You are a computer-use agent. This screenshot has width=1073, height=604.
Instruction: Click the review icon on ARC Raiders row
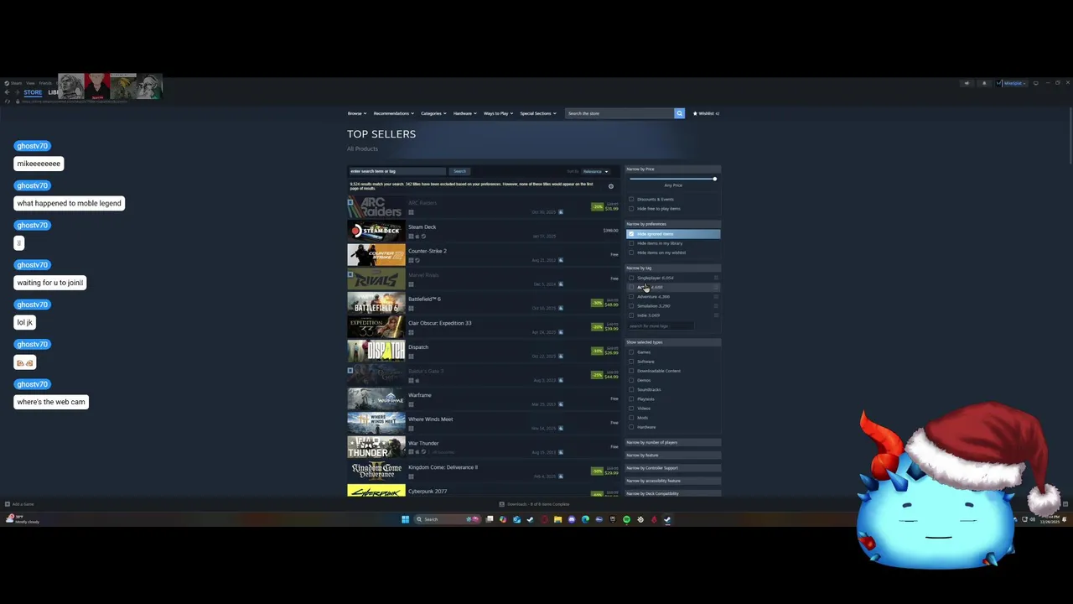(x=561, y=212)
